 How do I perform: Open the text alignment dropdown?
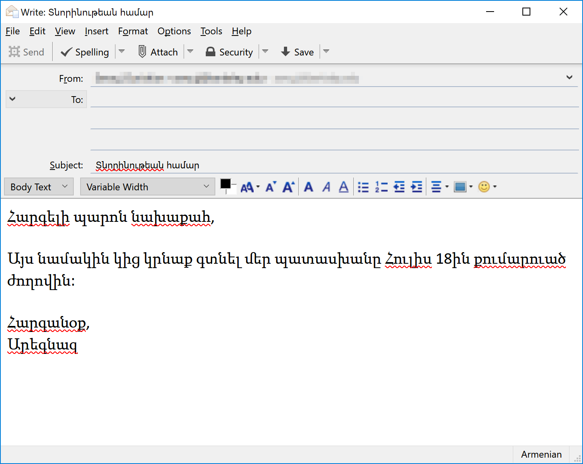(x=440, y=187)
